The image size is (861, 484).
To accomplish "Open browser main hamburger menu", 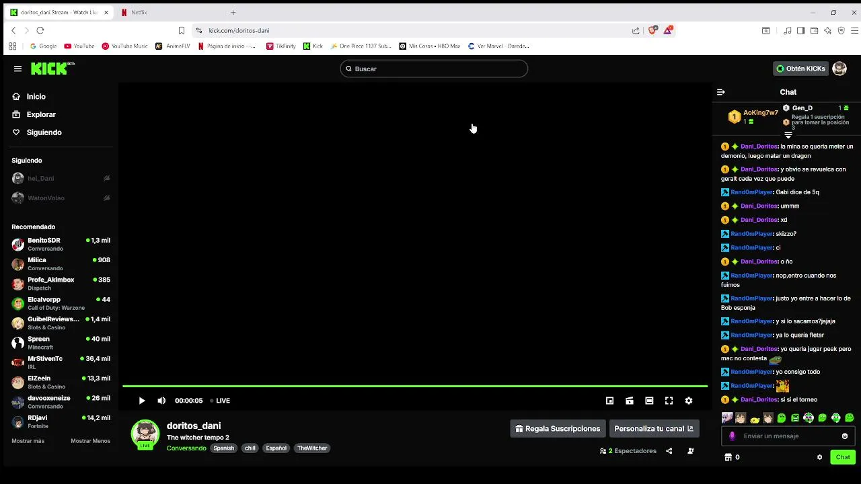I will pos(855,30).
